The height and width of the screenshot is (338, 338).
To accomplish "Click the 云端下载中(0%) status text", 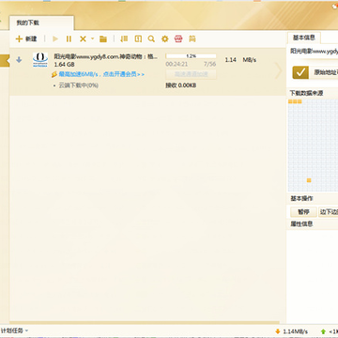I will coord(79,85).
